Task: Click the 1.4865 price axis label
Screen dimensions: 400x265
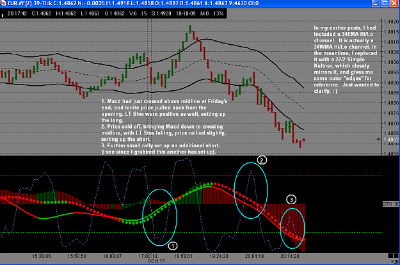Action: (391, 133)
